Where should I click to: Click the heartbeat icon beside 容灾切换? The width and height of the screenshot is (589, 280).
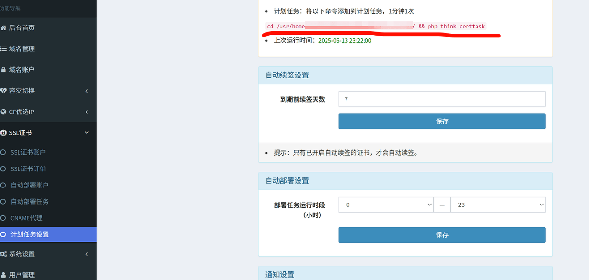point(3,91)
